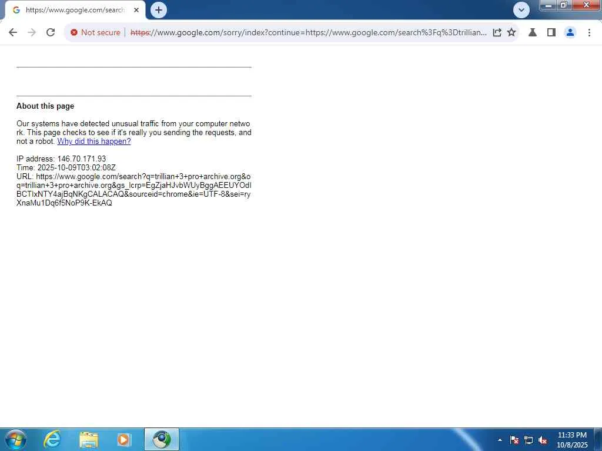Open Windows Explorer from the taskbar

click(89, 439)
